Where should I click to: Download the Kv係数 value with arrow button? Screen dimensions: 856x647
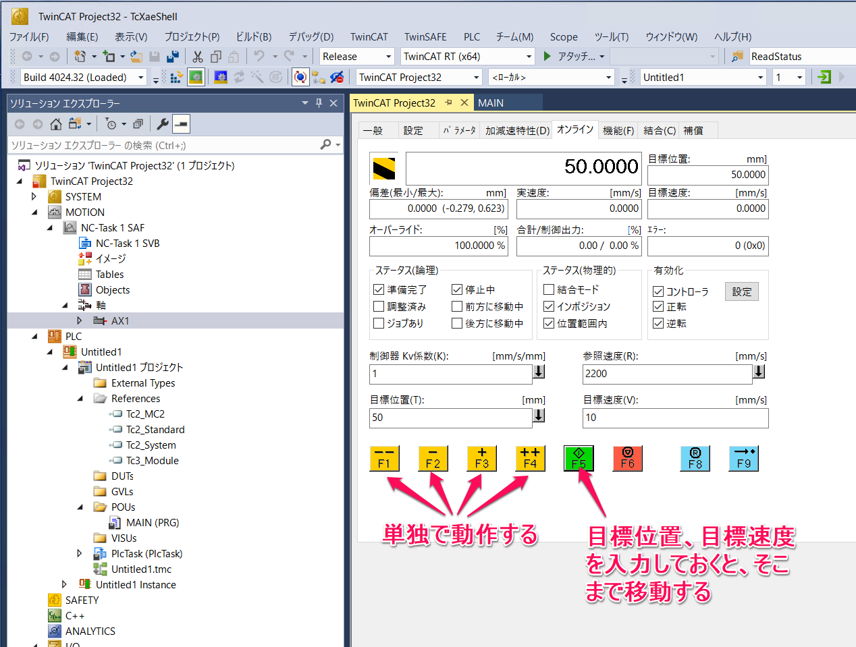(539, 371)
